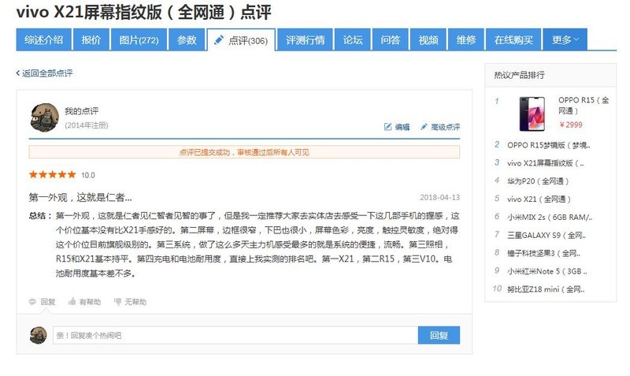The image size is (630, 376).
Task: Open 高级点评 pencil icon
Action: pos(424,127)
